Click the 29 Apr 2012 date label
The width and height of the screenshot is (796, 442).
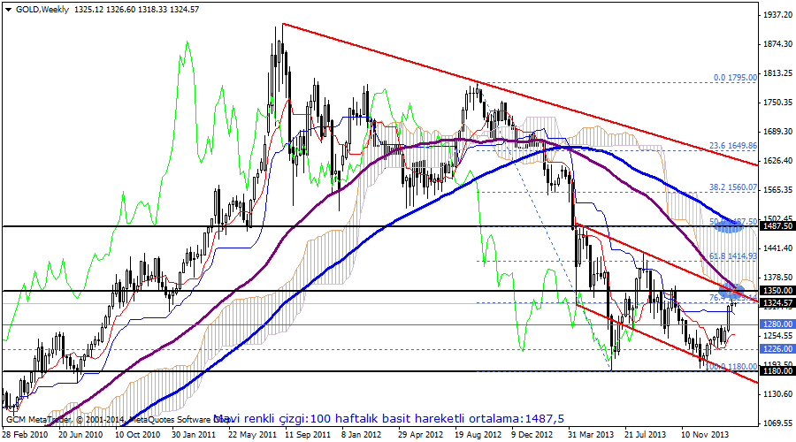[x=420, y=435]
